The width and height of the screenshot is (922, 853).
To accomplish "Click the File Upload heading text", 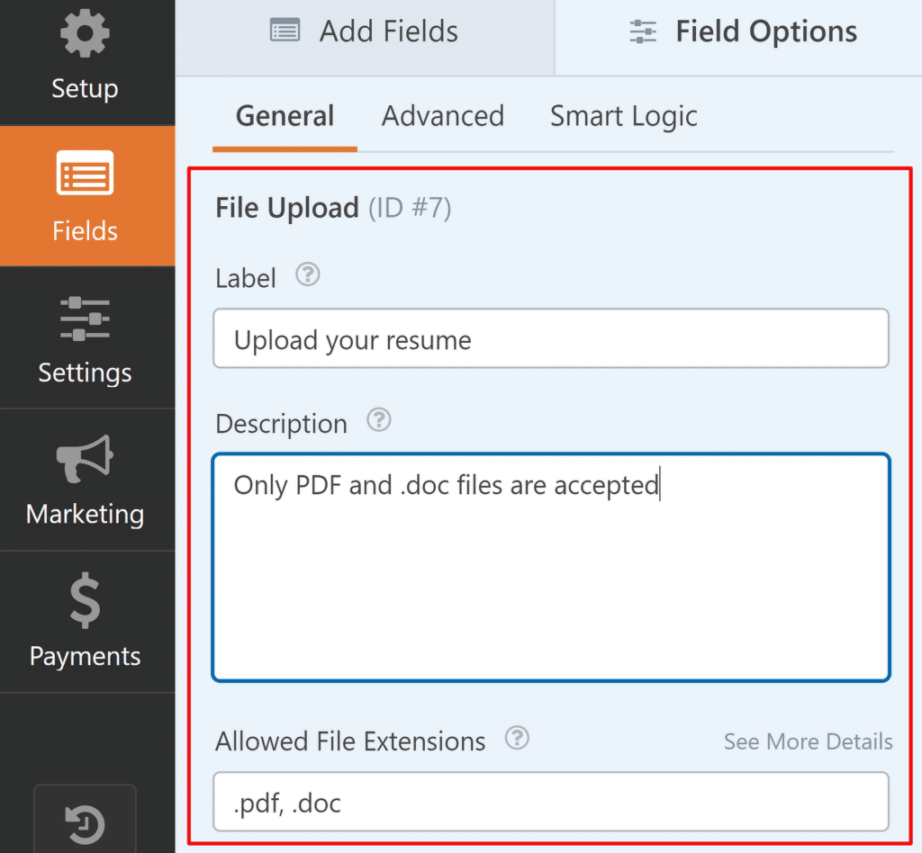I will [287, 208].
